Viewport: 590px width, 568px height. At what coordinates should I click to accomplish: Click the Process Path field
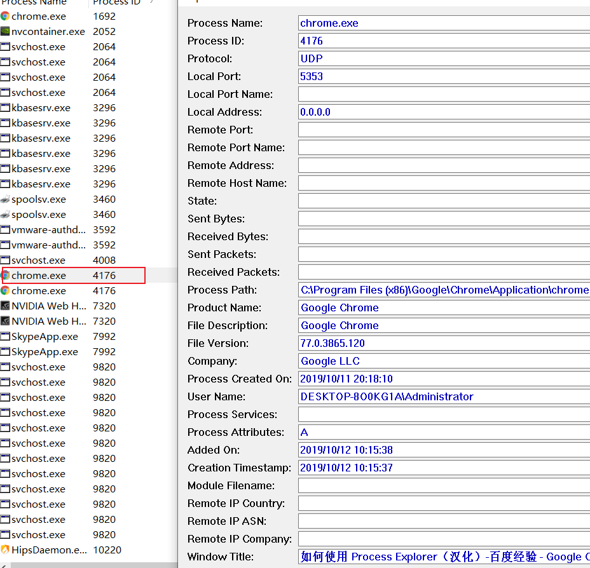coord(444,290)
